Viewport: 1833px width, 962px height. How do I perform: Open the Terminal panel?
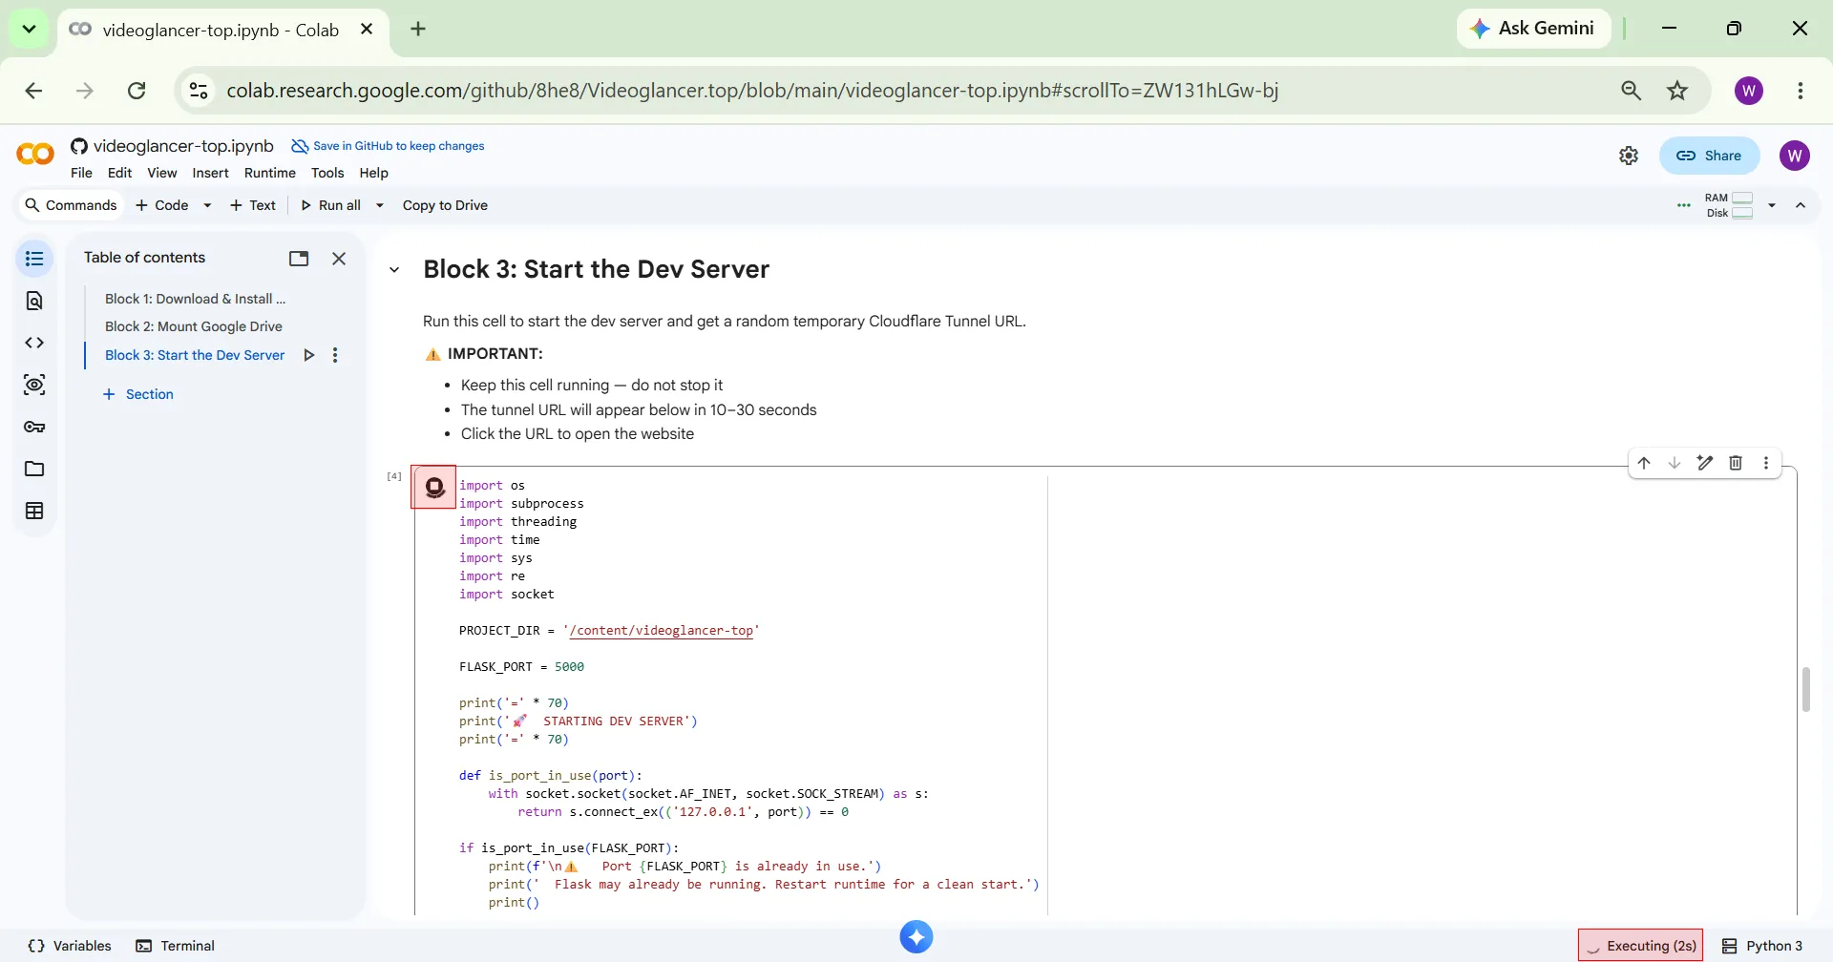point(175,946)
